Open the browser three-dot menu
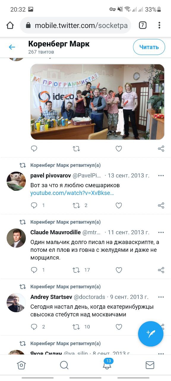The image size is (171, 381). click(x=159, y=25)
